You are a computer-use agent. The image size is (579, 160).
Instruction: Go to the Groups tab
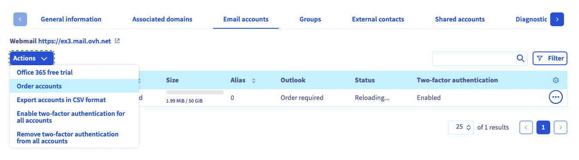(310, 19)
